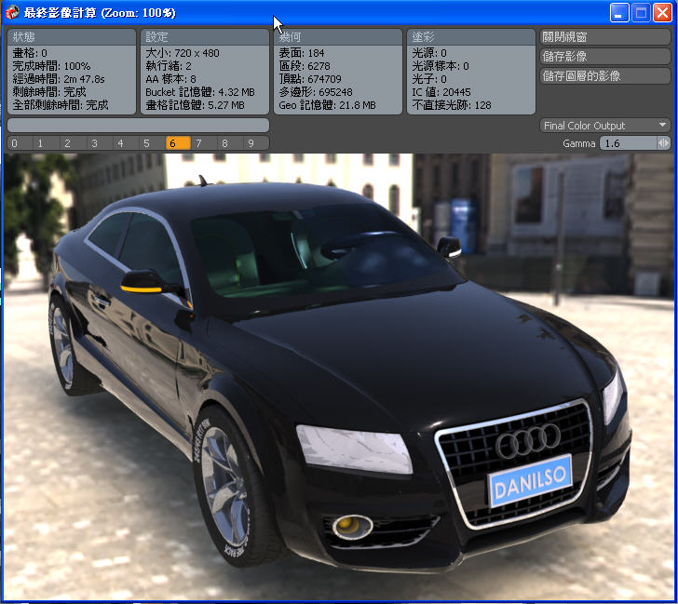Click the AA 樣本: 8 text
Image resolution: width=678 pixels, height=604 pixels.
[x=170, y=79]
